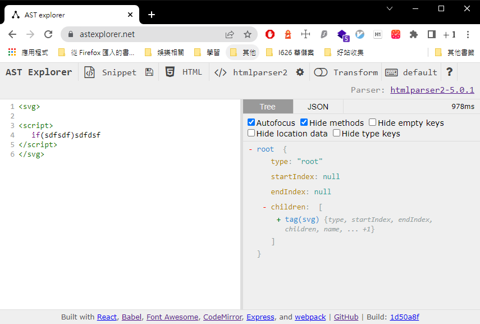Open the 其他書籤 bookmarks folder
The height and width of the screenshot is (324, 480).
point(455,52)
